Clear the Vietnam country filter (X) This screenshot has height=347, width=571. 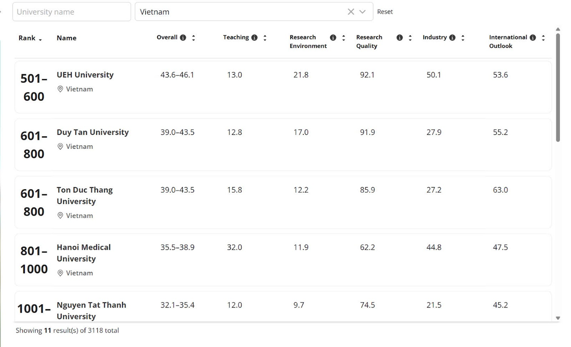tap(351, 11)
